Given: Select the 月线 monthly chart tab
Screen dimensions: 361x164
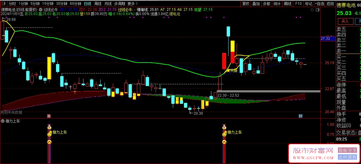Looking at the screenshot, I should [x=108, y=4].
